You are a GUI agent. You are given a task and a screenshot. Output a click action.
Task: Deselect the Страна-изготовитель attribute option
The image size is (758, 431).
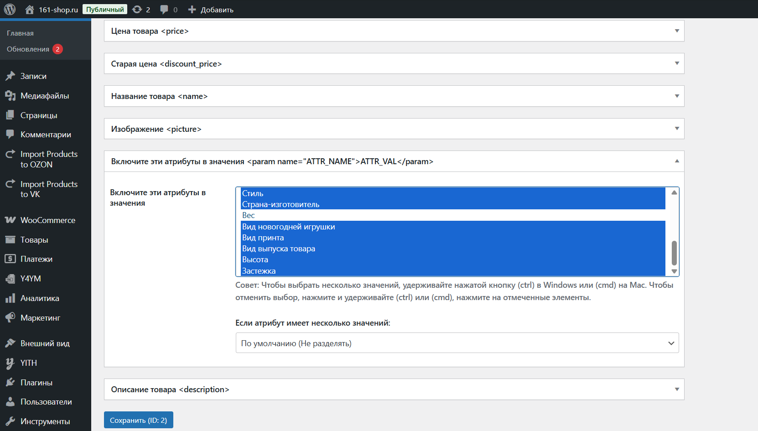pos(280,204)
